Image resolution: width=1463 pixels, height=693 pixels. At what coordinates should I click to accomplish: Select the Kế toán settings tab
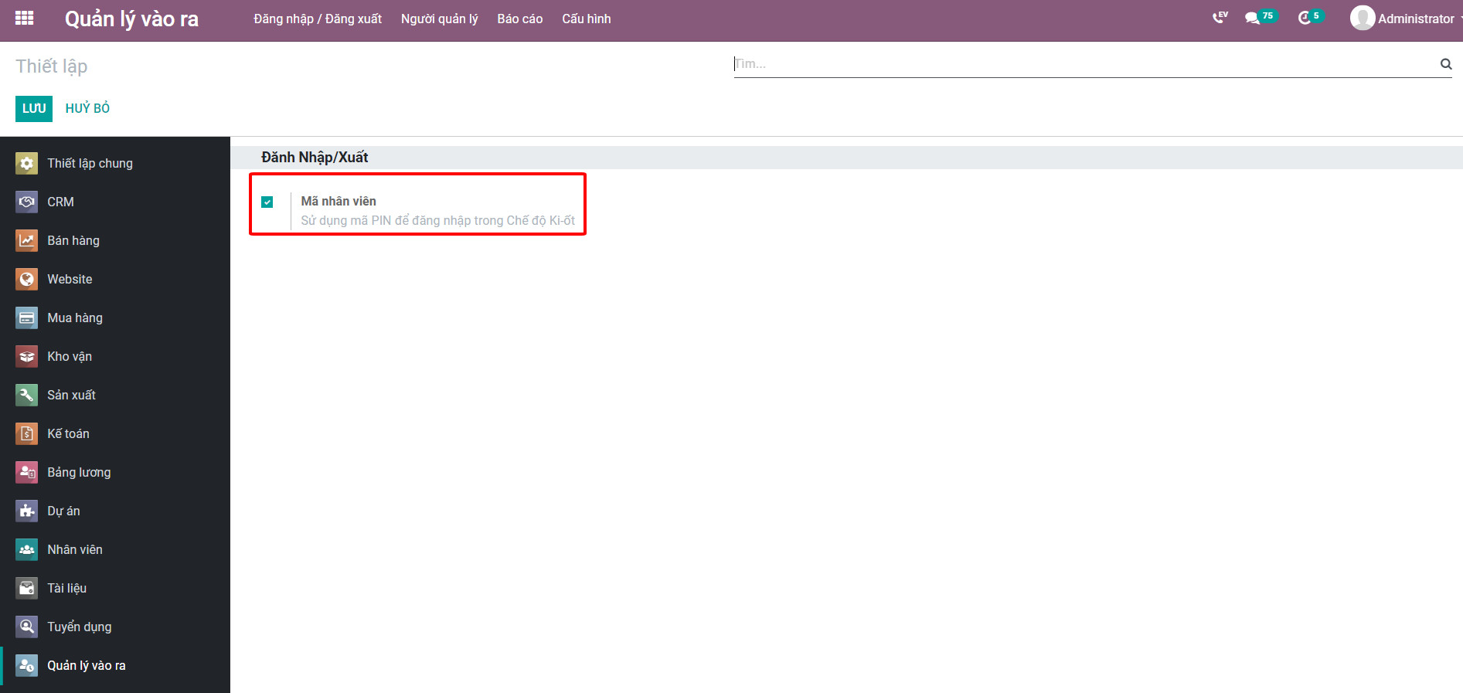point(115,433)
